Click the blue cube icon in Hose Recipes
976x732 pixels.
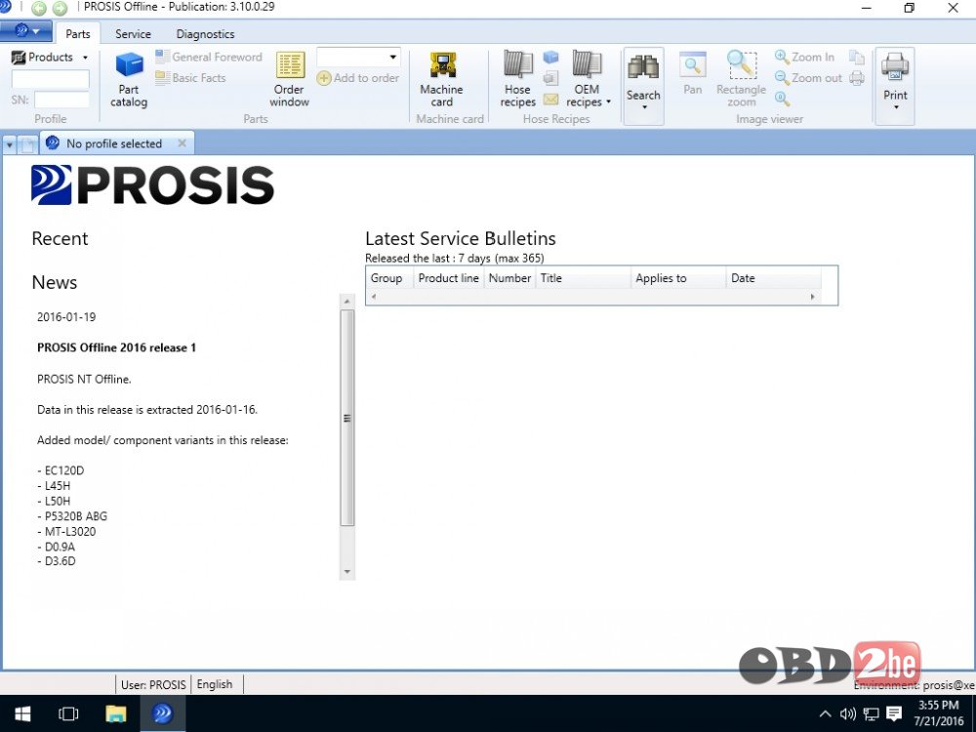[x=550, y=58]
